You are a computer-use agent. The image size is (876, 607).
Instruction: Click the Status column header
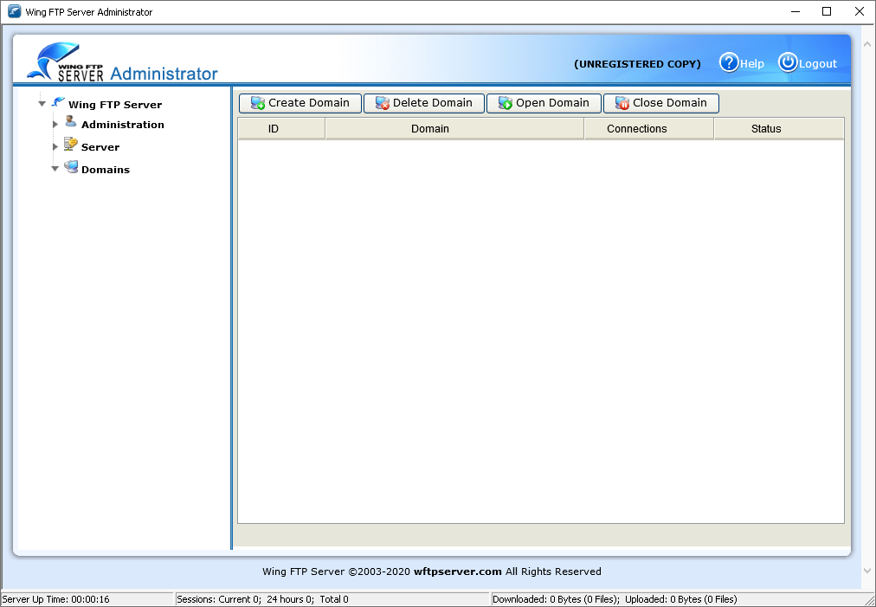click(779, 128)
